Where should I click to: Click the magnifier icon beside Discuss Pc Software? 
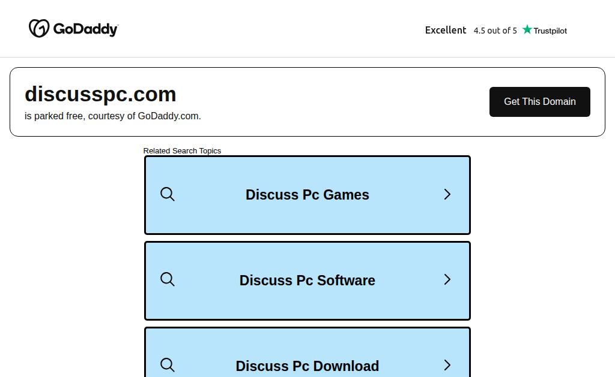pos(168,279)
